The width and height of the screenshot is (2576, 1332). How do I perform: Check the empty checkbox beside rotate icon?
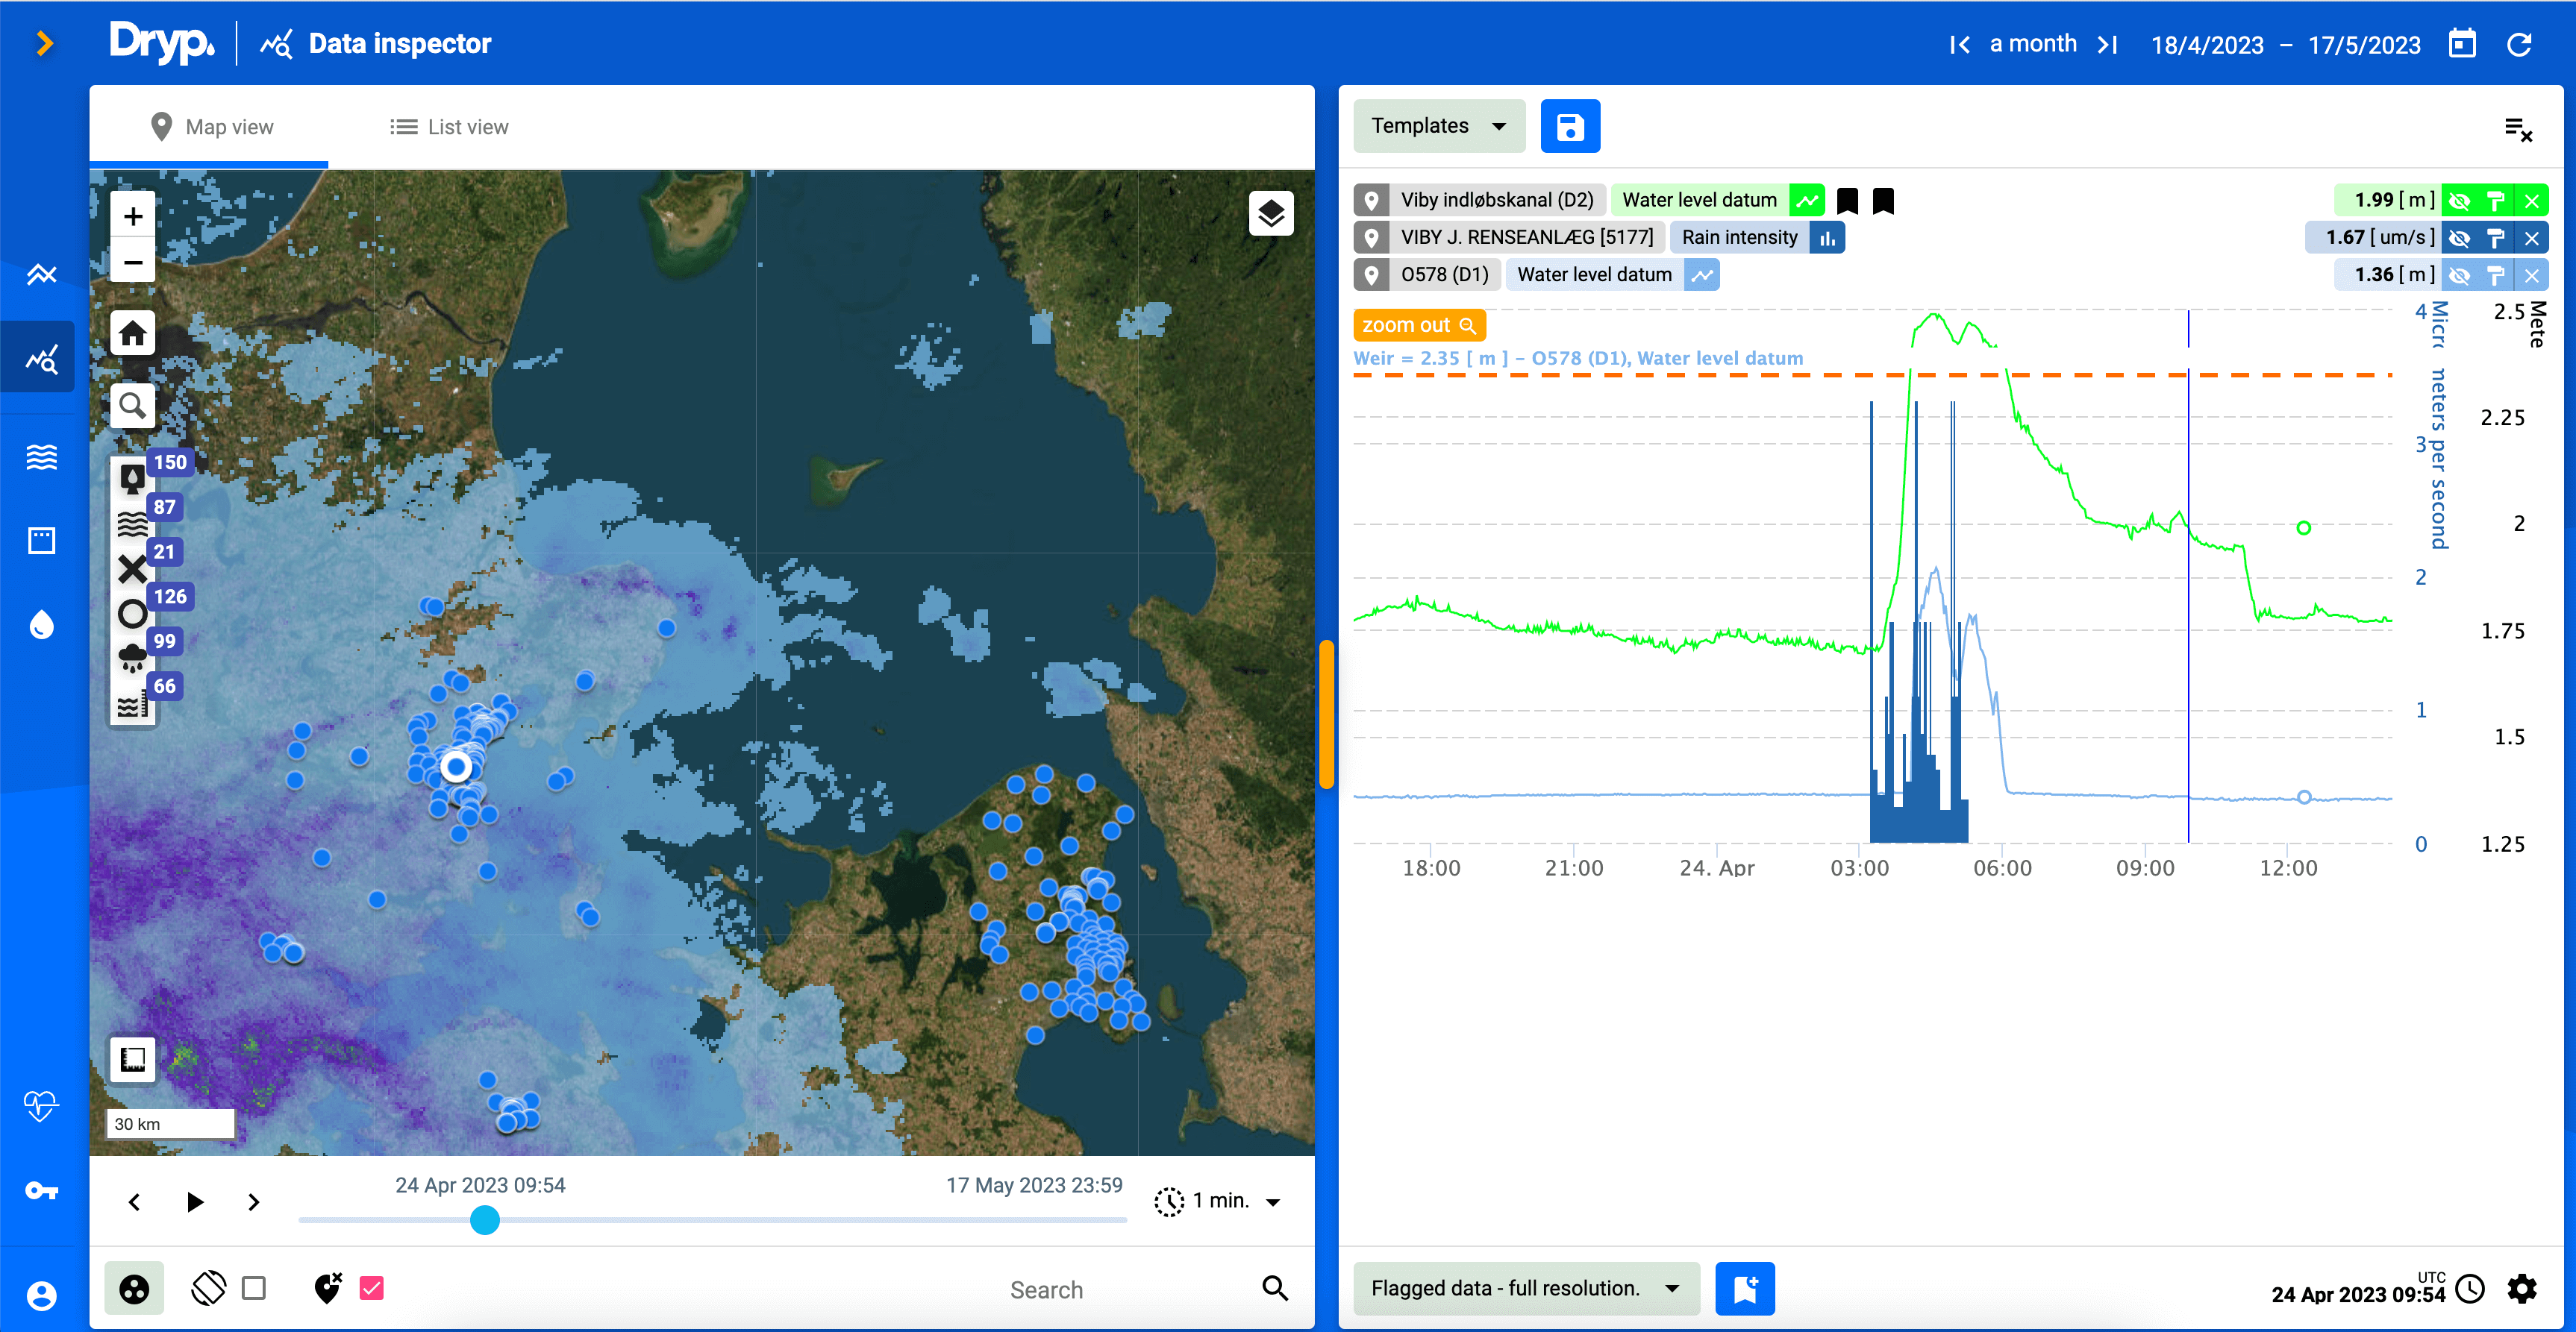coord(254,1288)
